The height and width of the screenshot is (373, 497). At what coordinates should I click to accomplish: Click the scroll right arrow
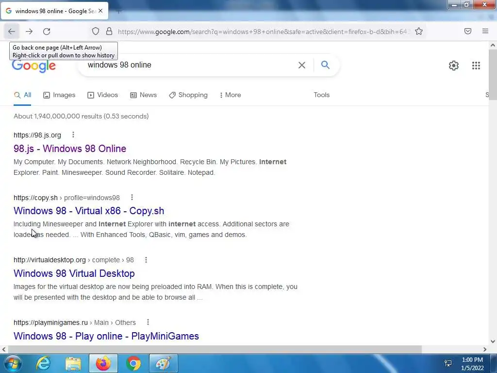[485, 349]
